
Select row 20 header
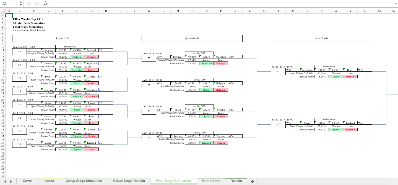point(2,80)
